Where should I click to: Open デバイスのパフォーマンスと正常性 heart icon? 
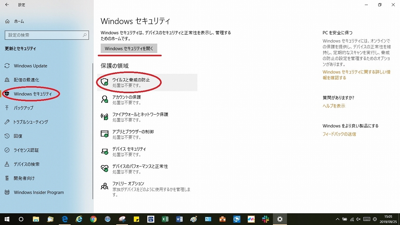[104, 168]
